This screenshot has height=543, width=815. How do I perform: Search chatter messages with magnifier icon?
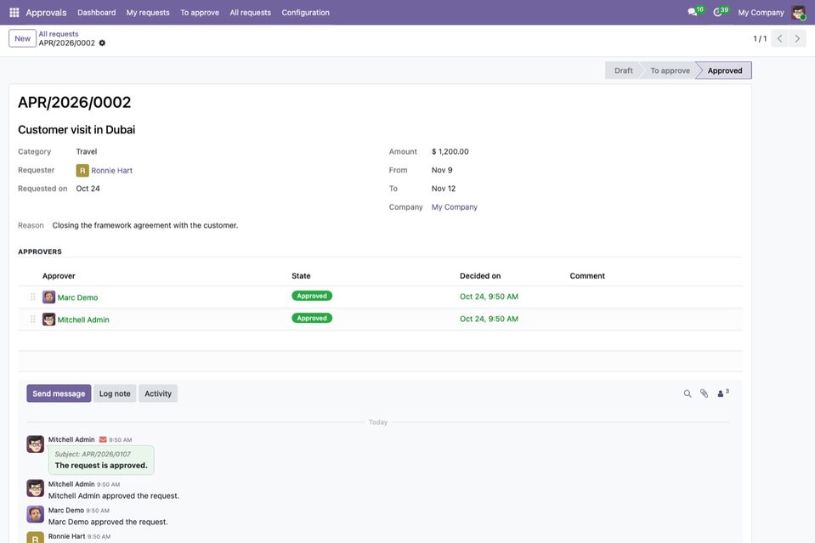click(x=688, y=394)
